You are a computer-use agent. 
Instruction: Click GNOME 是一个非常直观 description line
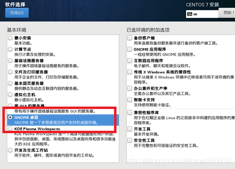(x=56, y=123)
